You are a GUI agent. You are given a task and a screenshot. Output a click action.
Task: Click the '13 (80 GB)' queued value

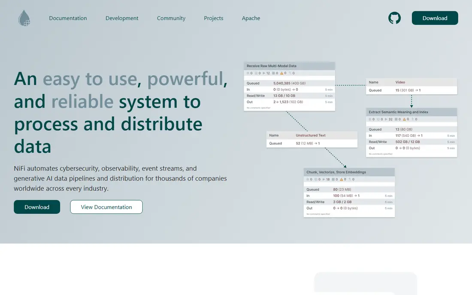[x=404, y=129]
